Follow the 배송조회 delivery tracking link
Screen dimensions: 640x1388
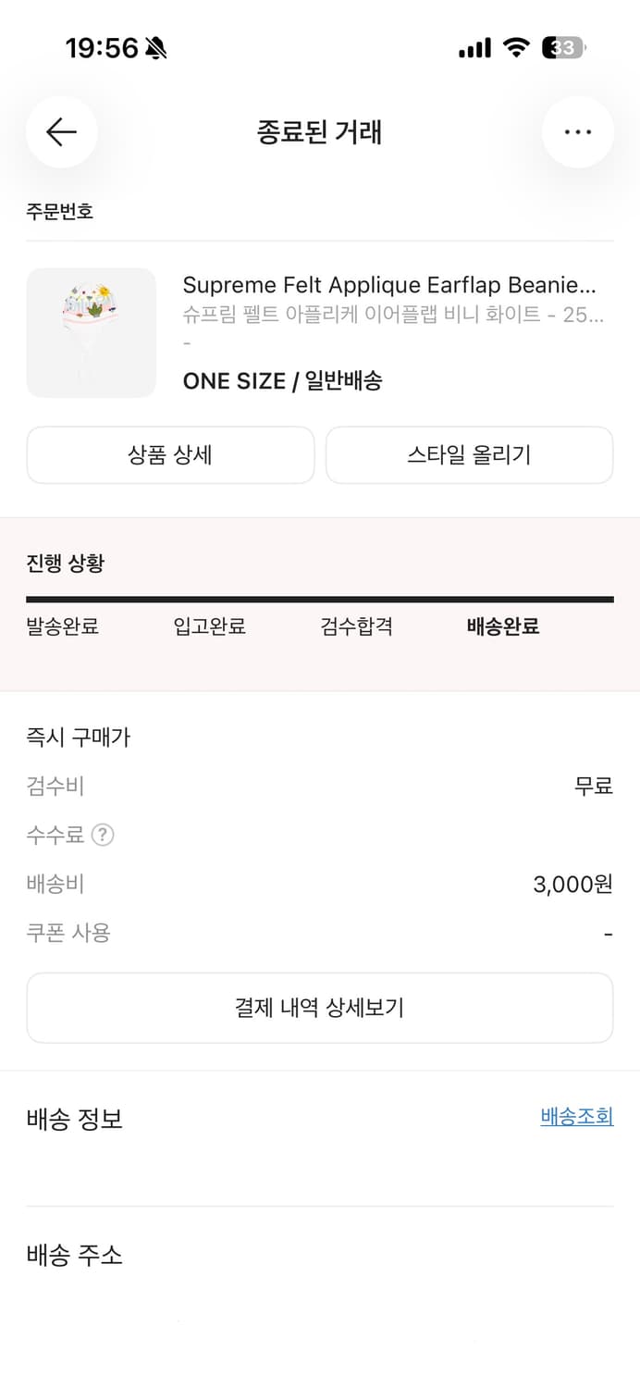[576, 1117]
